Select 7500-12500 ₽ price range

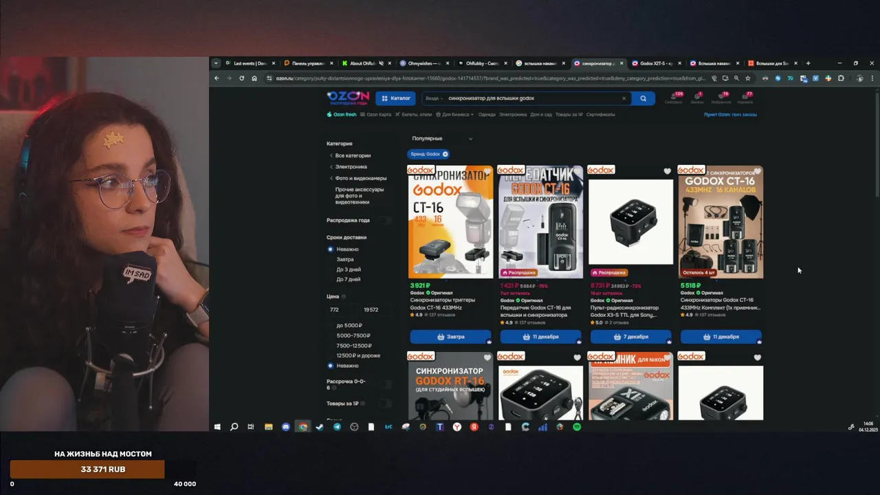pyautogui.click(x=354, y=346)
